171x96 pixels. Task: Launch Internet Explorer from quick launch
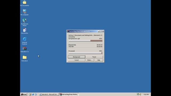pos(33,94)
